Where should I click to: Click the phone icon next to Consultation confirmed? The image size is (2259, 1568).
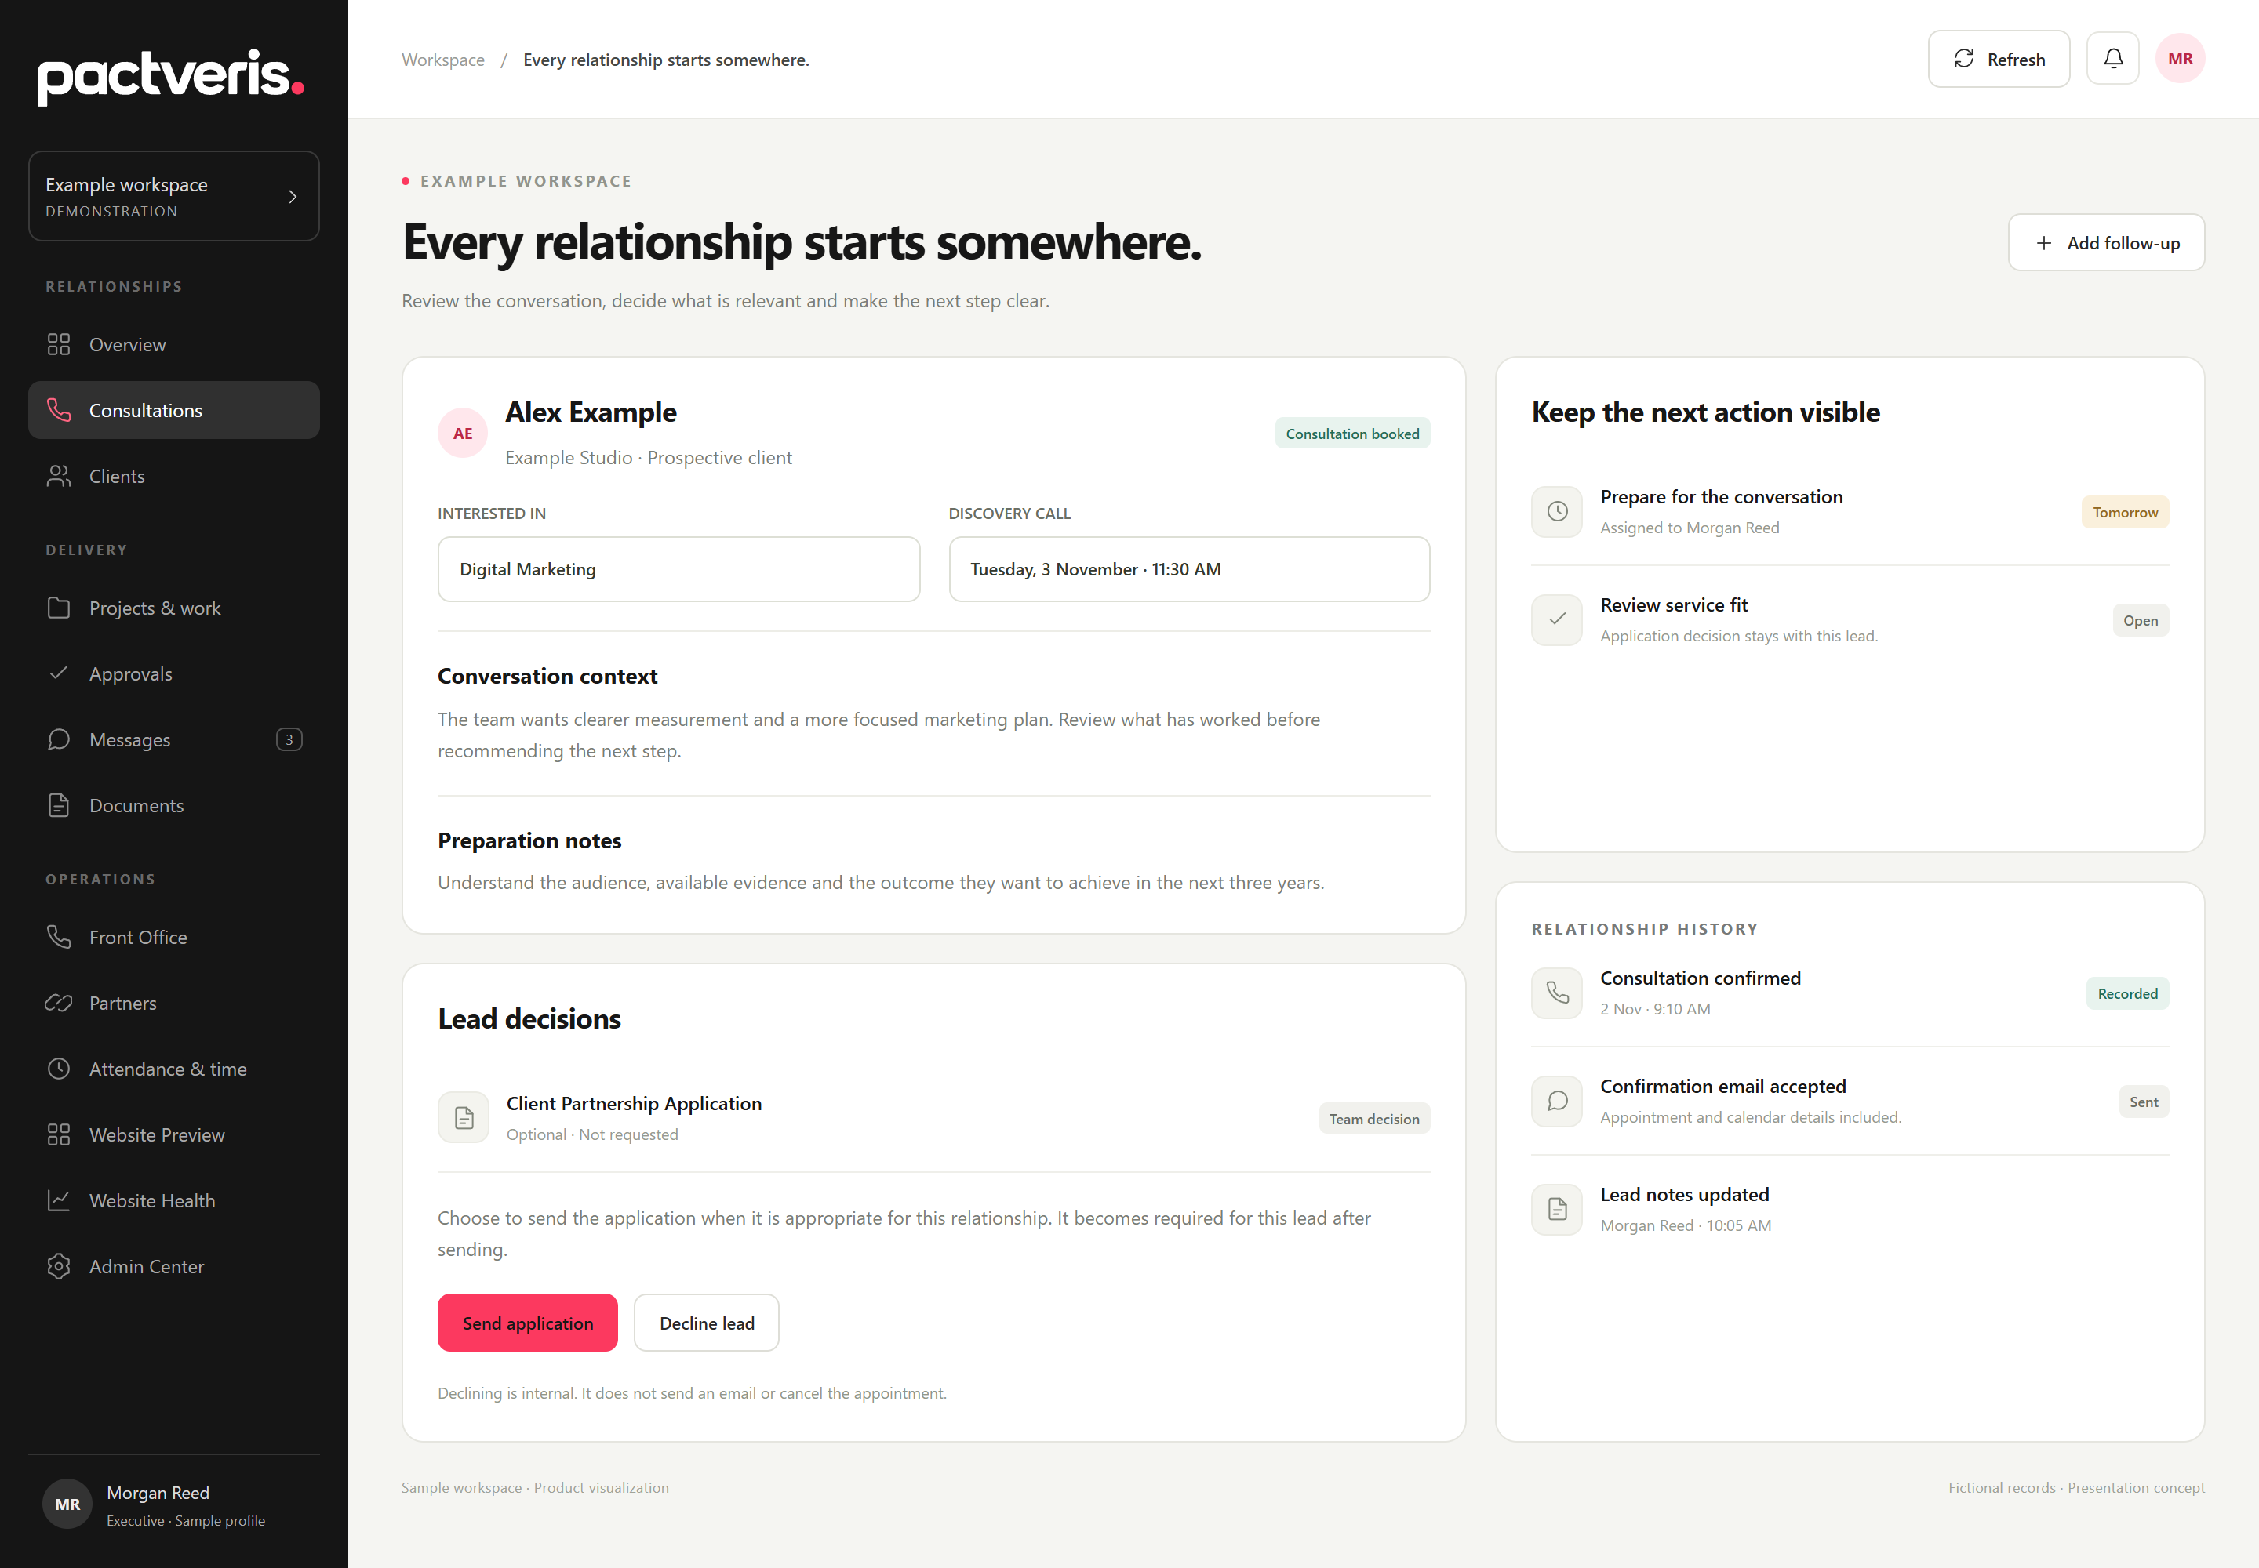pyautogui.click(x=1557, y=993)
